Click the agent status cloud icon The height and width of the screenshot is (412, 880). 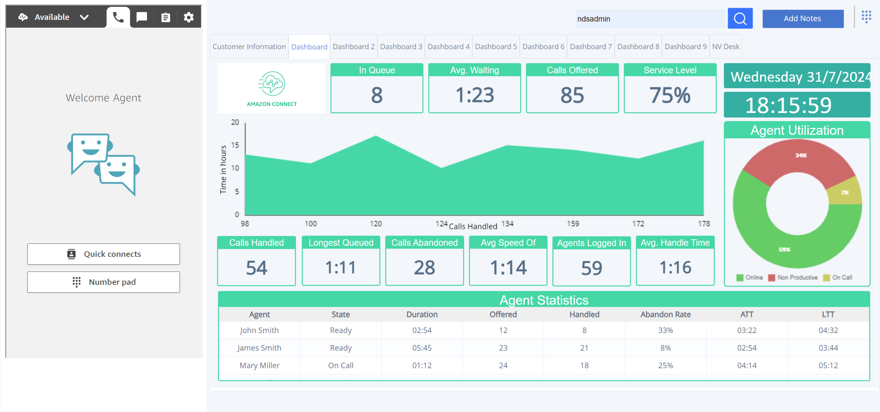(23, 17)
